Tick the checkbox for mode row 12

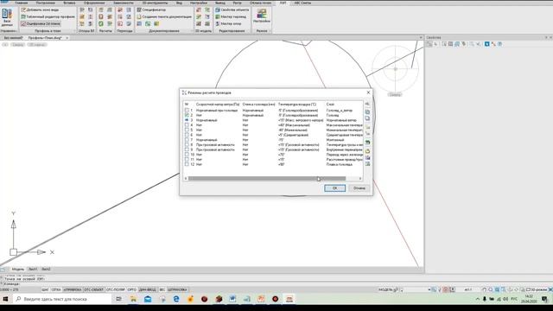187,164
